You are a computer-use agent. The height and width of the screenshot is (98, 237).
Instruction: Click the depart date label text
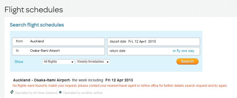click(x=118, y=42)
